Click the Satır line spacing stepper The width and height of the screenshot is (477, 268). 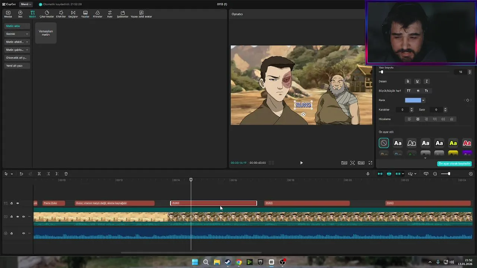pyautogui.click(x=445, y=110)
